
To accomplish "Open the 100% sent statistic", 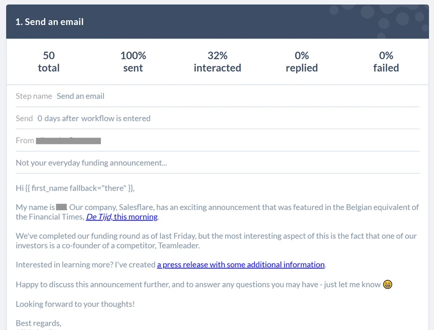I will pyautogui.click(x=133, y=62).
